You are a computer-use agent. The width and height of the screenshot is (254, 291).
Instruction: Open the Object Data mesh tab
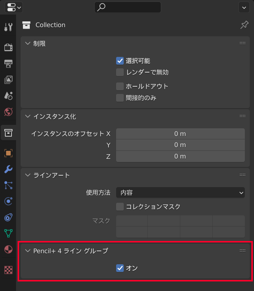[x=8, y=233]
